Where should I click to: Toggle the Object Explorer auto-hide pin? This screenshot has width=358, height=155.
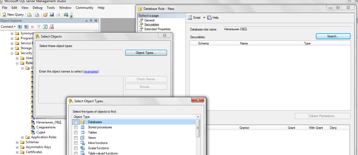[x=91, y=21]
